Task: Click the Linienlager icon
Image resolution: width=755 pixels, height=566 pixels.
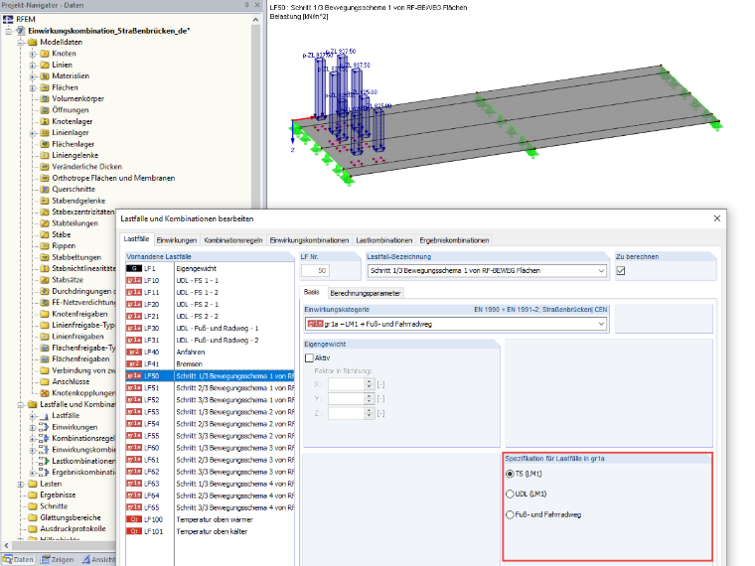Action: [x=45, y=132]
